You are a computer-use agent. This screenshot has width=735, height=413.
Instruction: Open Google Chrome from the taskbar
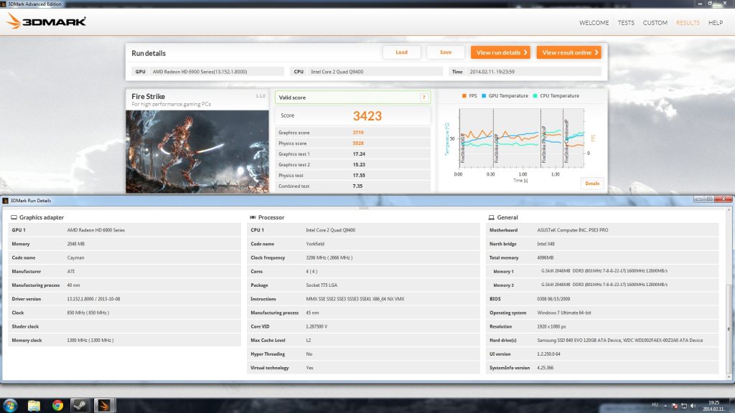point(57,405)
